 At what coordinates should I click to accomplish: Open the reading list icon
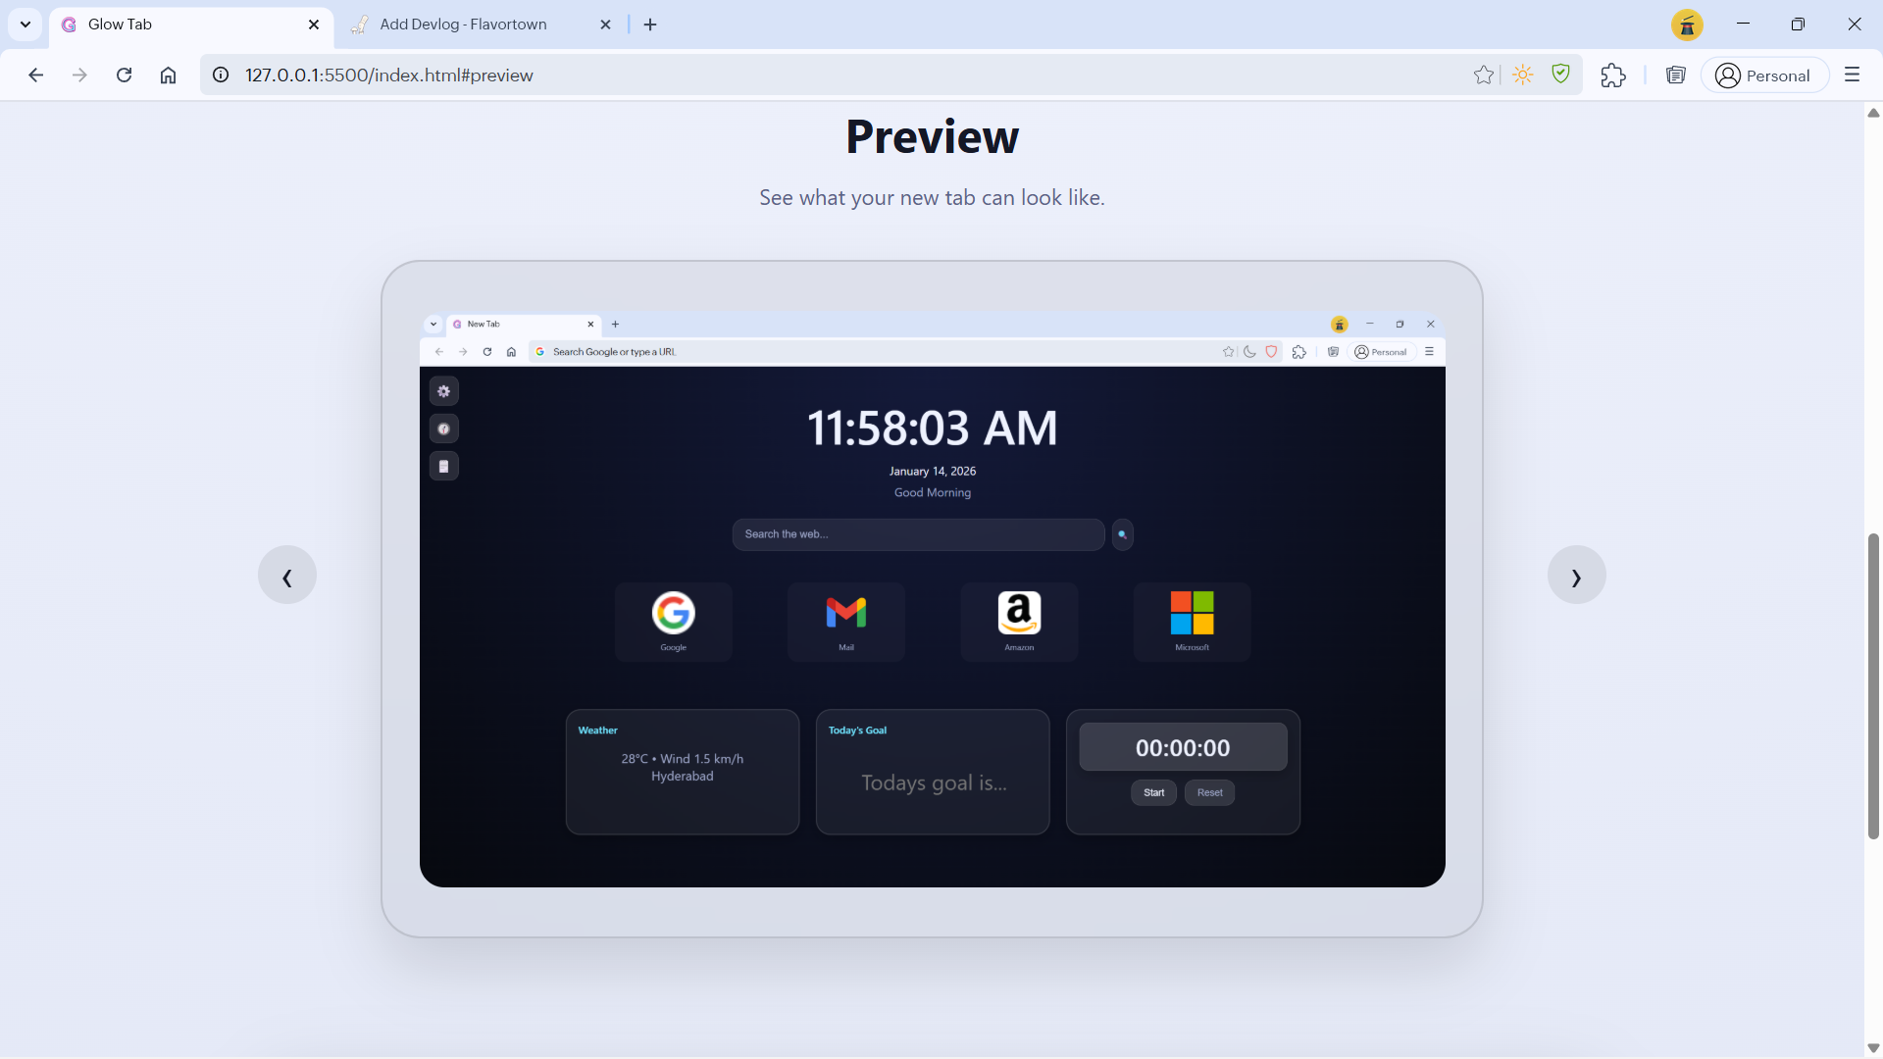[1675, 76]
